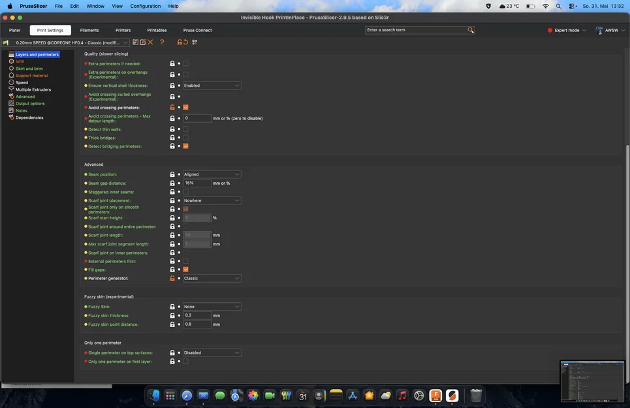
Task: Click the lock icon beside Fill gaps
Action: 172,270
